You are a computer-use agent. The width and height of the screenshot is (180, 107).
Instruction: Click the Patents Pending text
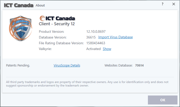[18, 65]
